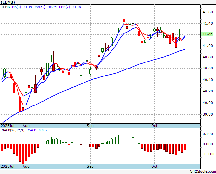Screen dimensions: 216x174
Task: Click the (LEMB) ticker title
Action: 8,2
